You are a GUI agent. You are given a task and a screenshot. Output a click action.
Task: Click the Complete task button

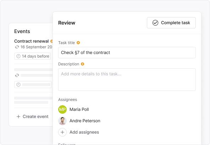coord(171,23)
